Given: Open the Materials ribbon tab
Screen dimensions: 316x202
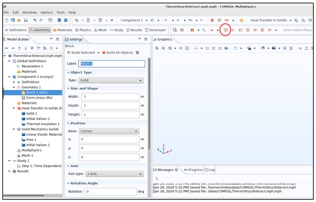Looking at the screenshot, I should coord(62,30).
